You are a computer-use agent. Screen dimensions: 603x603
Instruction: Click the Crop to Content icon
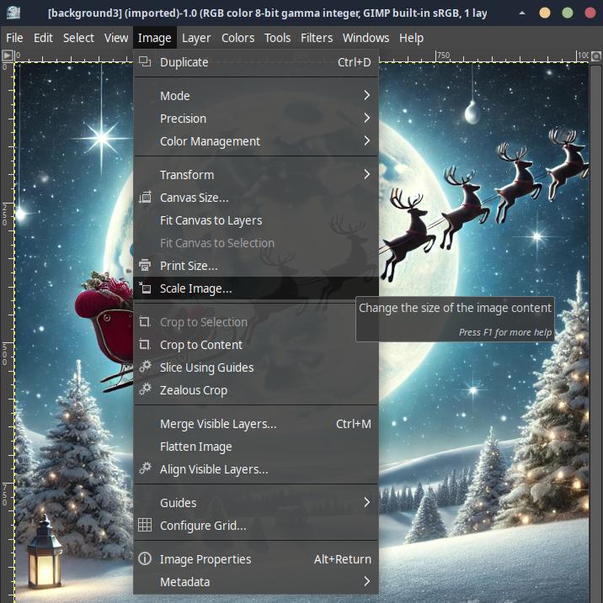(x=145, y=345)
